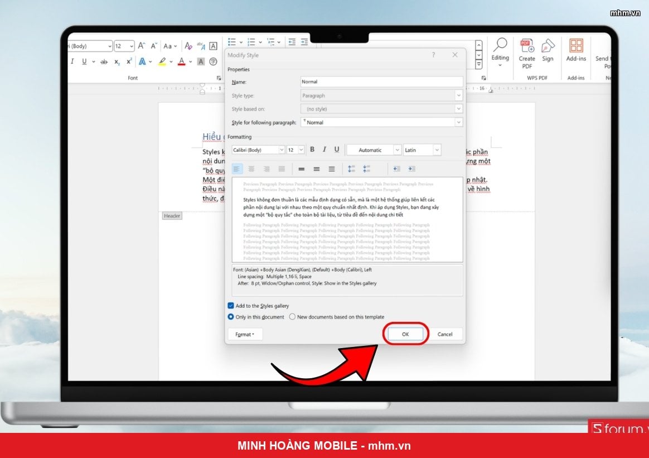Click the increase indent icon in dialog
The image size is (649, 458).
tap(411, 169)
